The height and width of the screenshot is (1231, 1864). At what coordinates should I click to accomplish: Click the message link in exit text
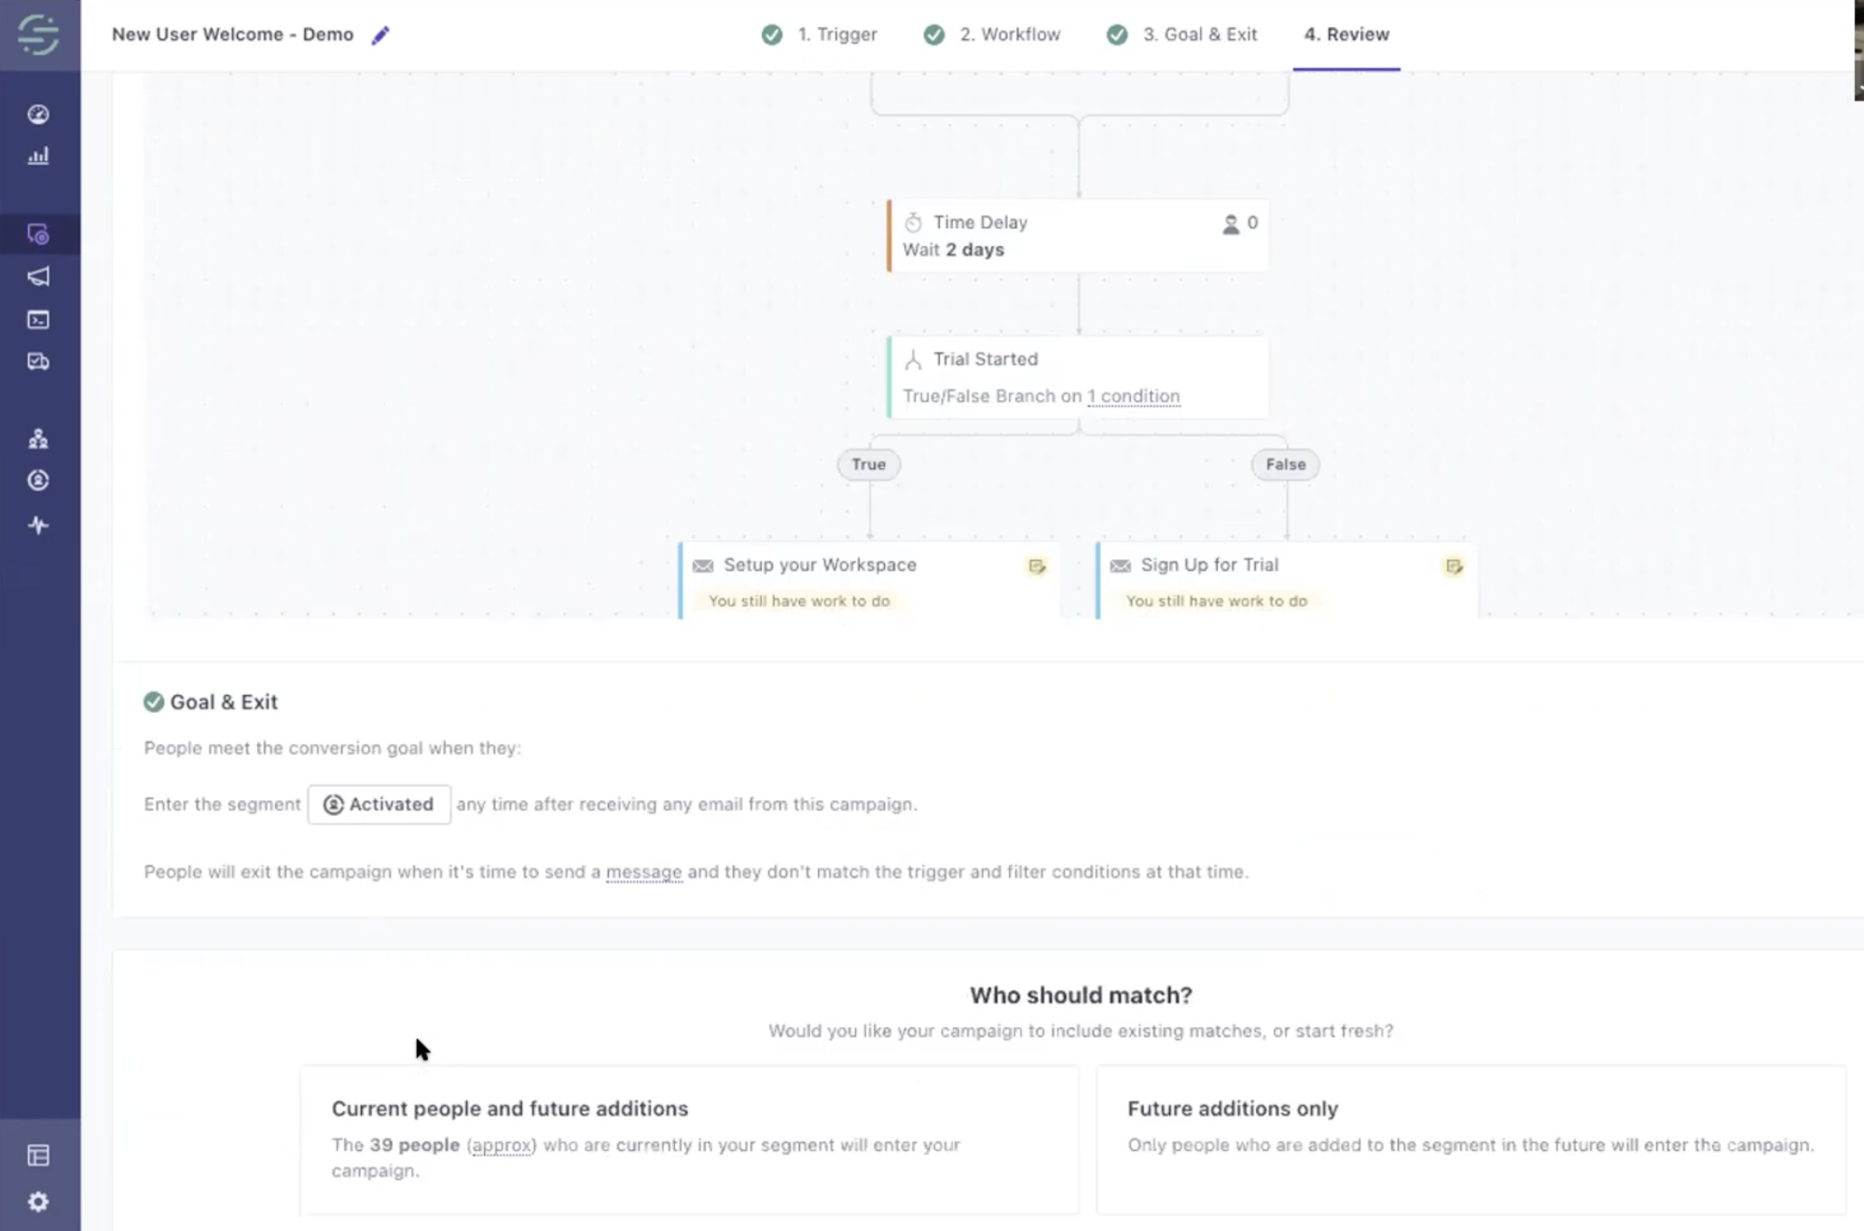(x=643, y=872)
